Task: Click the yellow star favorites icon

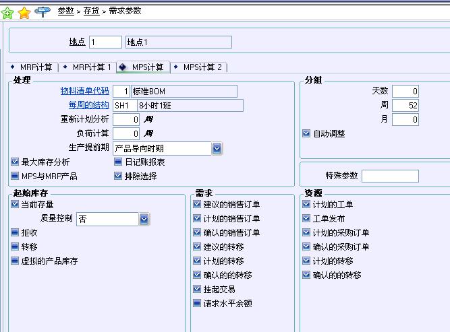Action: pos(24,12)
